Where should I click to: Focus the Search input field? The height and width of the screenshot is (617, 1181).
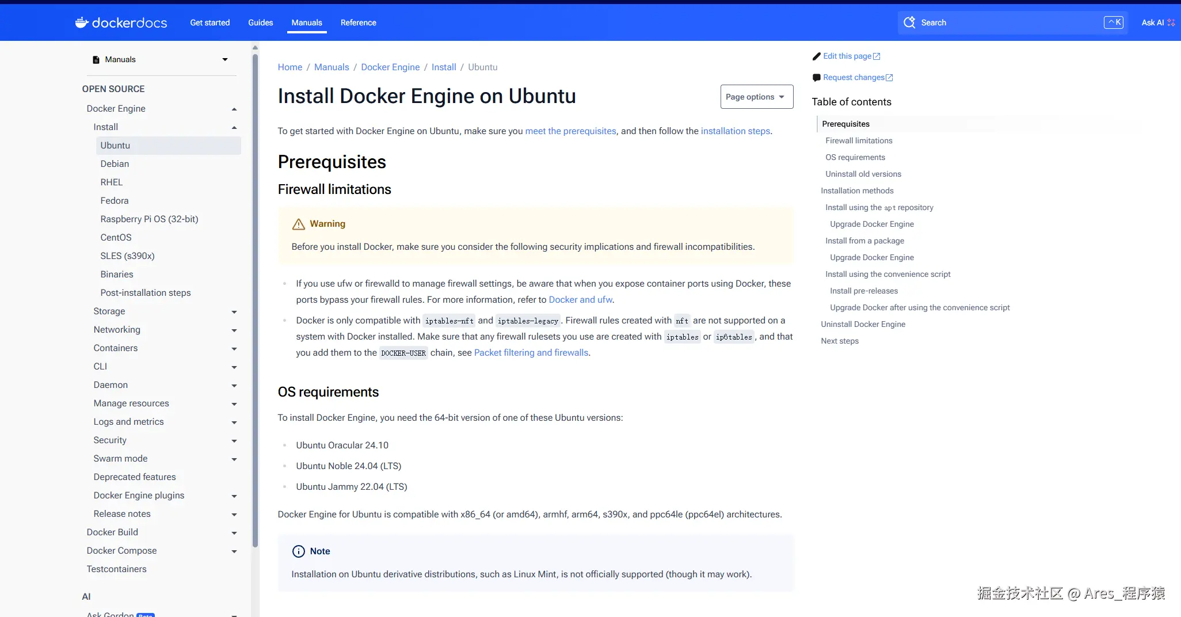pos(1012,22)
